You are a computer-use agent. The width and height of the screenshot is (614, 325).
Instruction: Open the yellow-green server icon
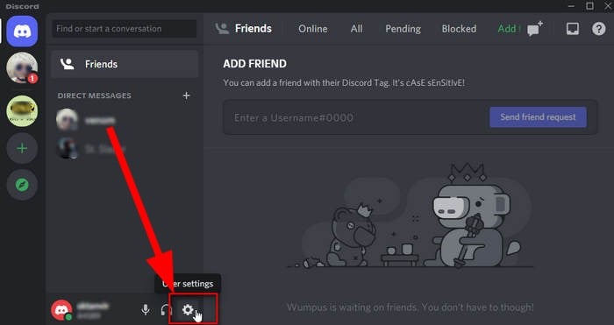[22, 110]
